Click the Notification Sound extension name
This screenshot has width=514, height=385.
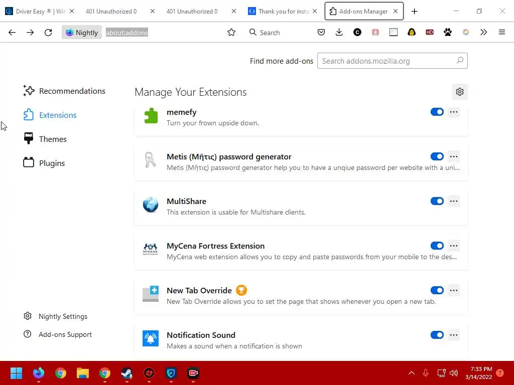pyautogui.click(x=201, y=335)
